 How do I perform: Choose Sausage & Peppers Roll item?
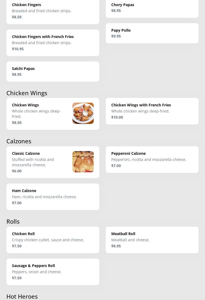pyautogui.click(x=53, y=272)
